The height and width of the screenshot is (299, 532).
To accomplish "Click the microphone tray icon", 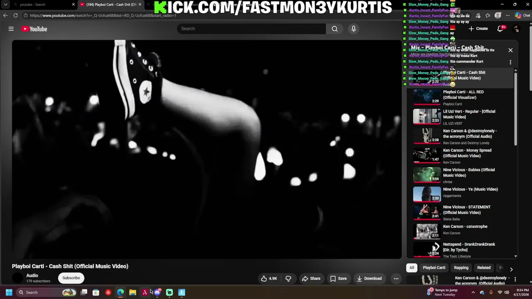I will (x=491, y=292).
